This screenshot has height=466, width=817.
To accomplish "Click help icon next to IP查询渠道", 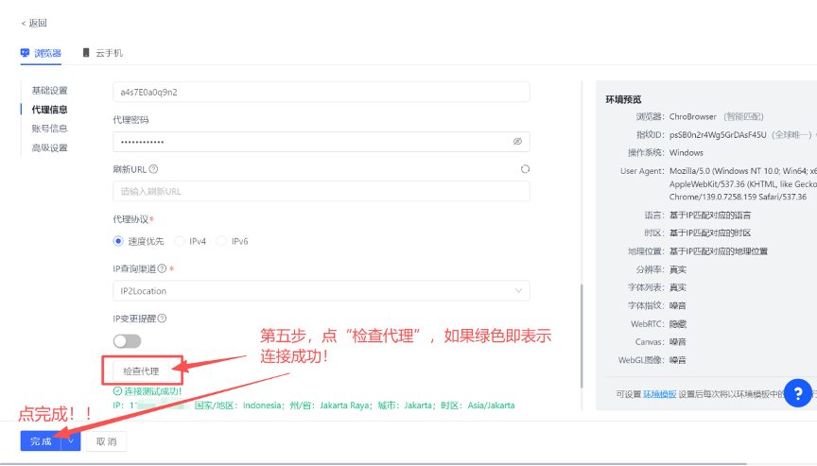I will click(162, 268).
